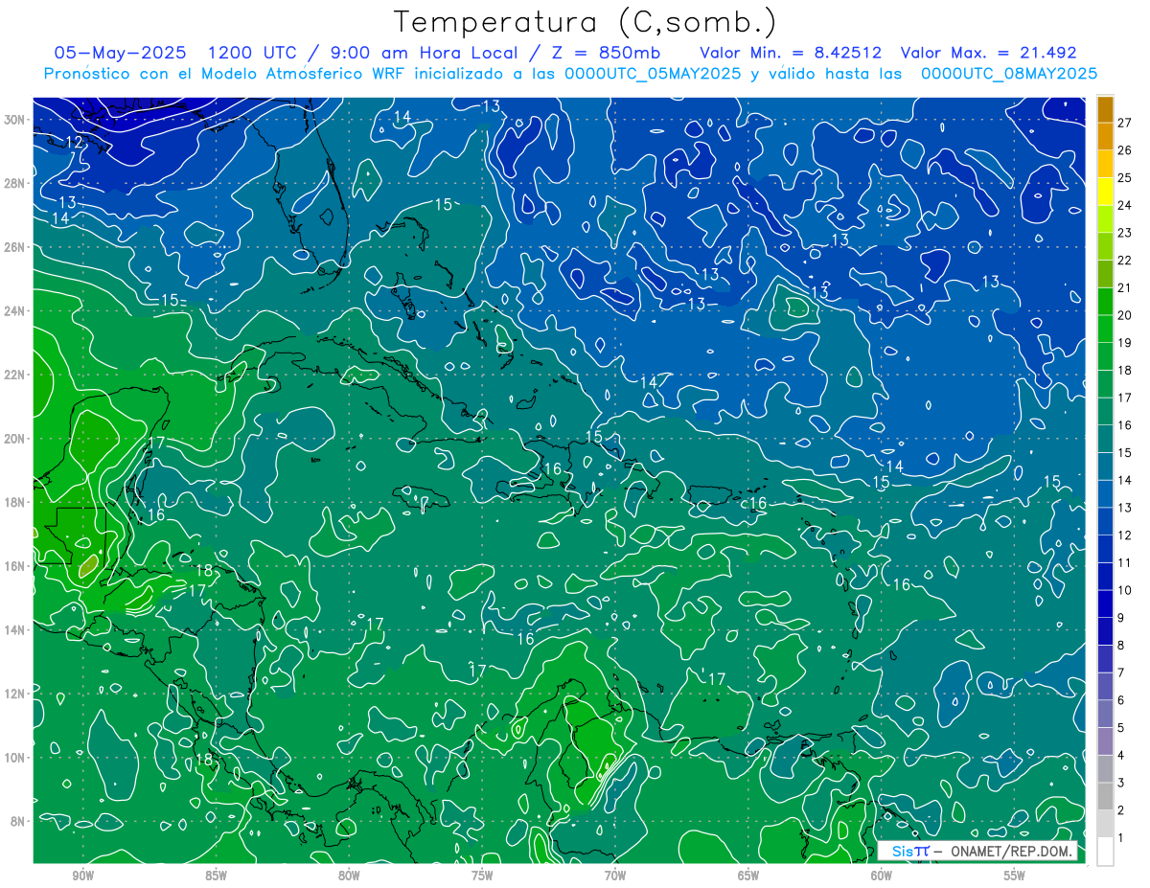Screen dimensions: 1150x888
Task: Click the '10' label on the color scale
Action: click(x=1125, y=590)
